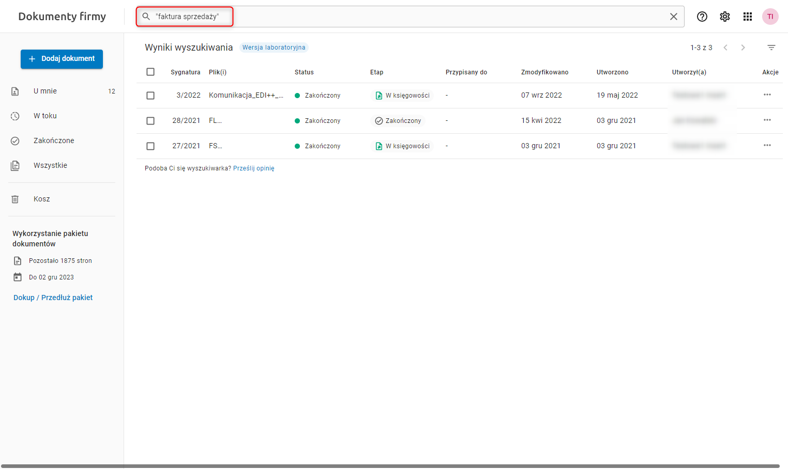Viewport: 788px width, 469px height.
Task: Open the help question mark icon
Action: click(x=702, y=17)
